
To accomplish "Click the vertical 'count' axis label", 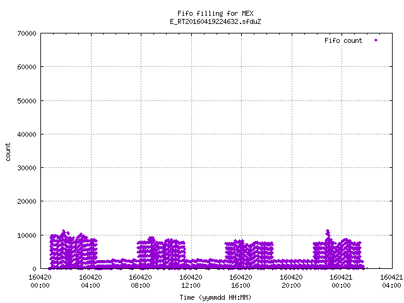I will [x=8, y=152].
